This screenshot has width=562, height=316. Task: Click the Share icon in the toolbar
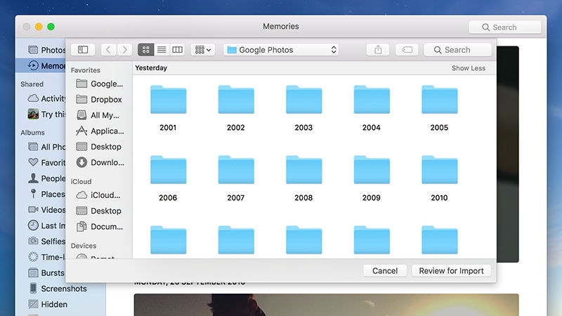pyautogui.click(x=378, y=49)
